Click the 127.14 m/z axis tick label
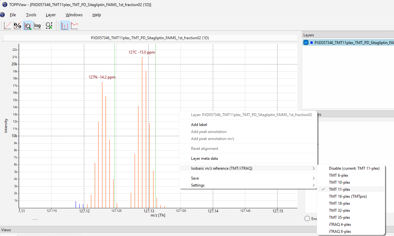394x236 pixels. click(213, 211)
